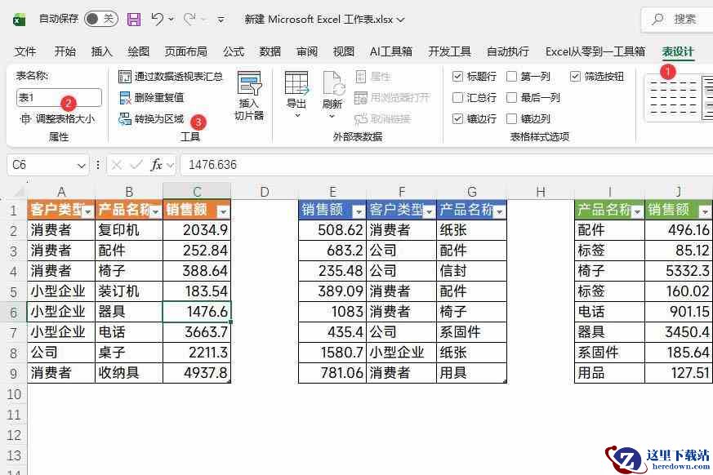Click Resize Table (调整表格大小) button

point(57,119)
